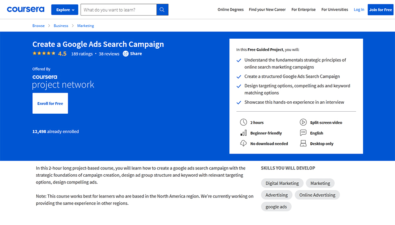The image size is (395, 225).
Task: Go to For Enterprise page
Action: pyautogui.click(x=303, y=10)
